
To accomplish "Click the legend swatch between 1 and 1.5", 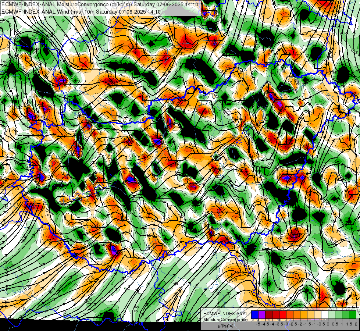I will click(346, 314).
